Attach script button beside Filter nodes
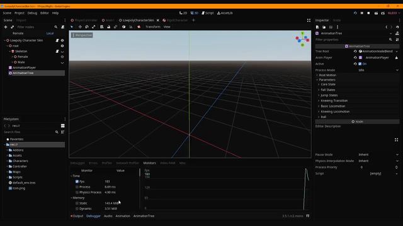Image resolution: width=403 pixels, height=226 pixels. (x=63, y=27)
